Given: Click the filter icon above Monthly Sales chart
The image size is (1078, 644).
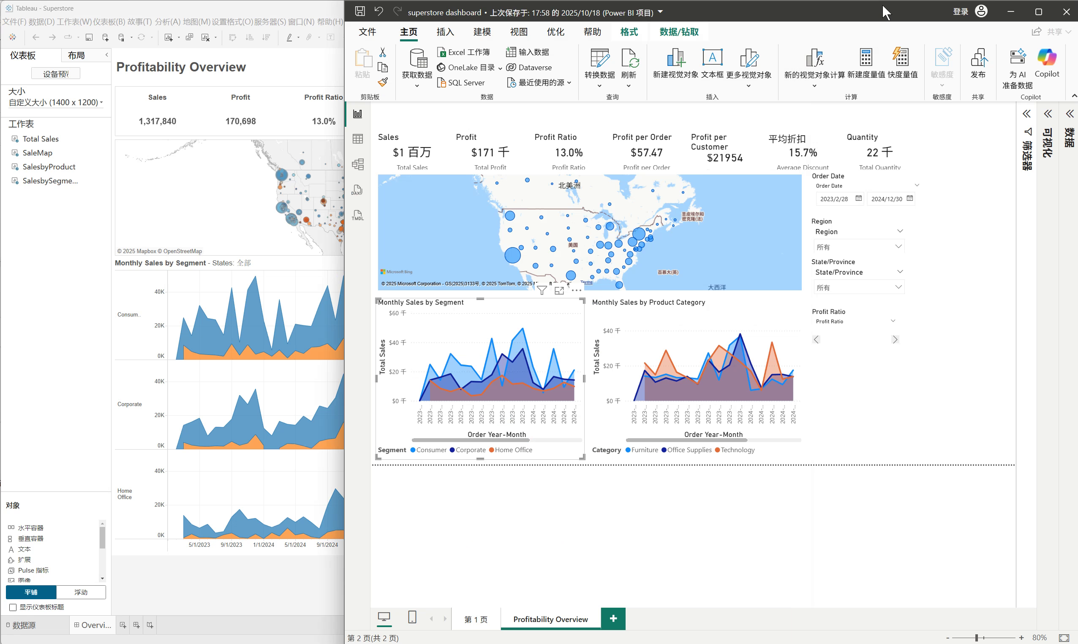Looking at the screenshot, I should point(542,290).
